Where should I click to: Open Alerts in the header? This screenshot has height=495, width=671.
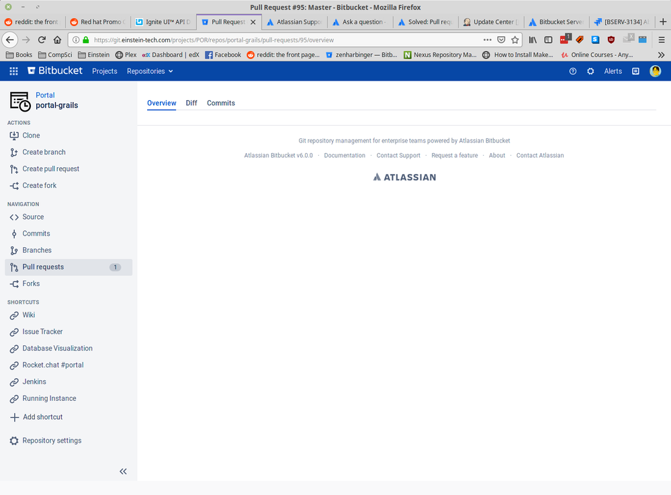[x=613, y=71]
